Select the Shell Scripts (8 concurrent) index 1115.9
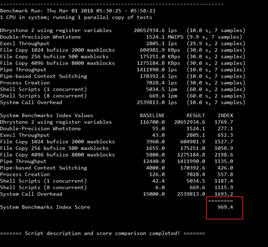This screenshot has width=268, height=247. [x=223, y=188]
